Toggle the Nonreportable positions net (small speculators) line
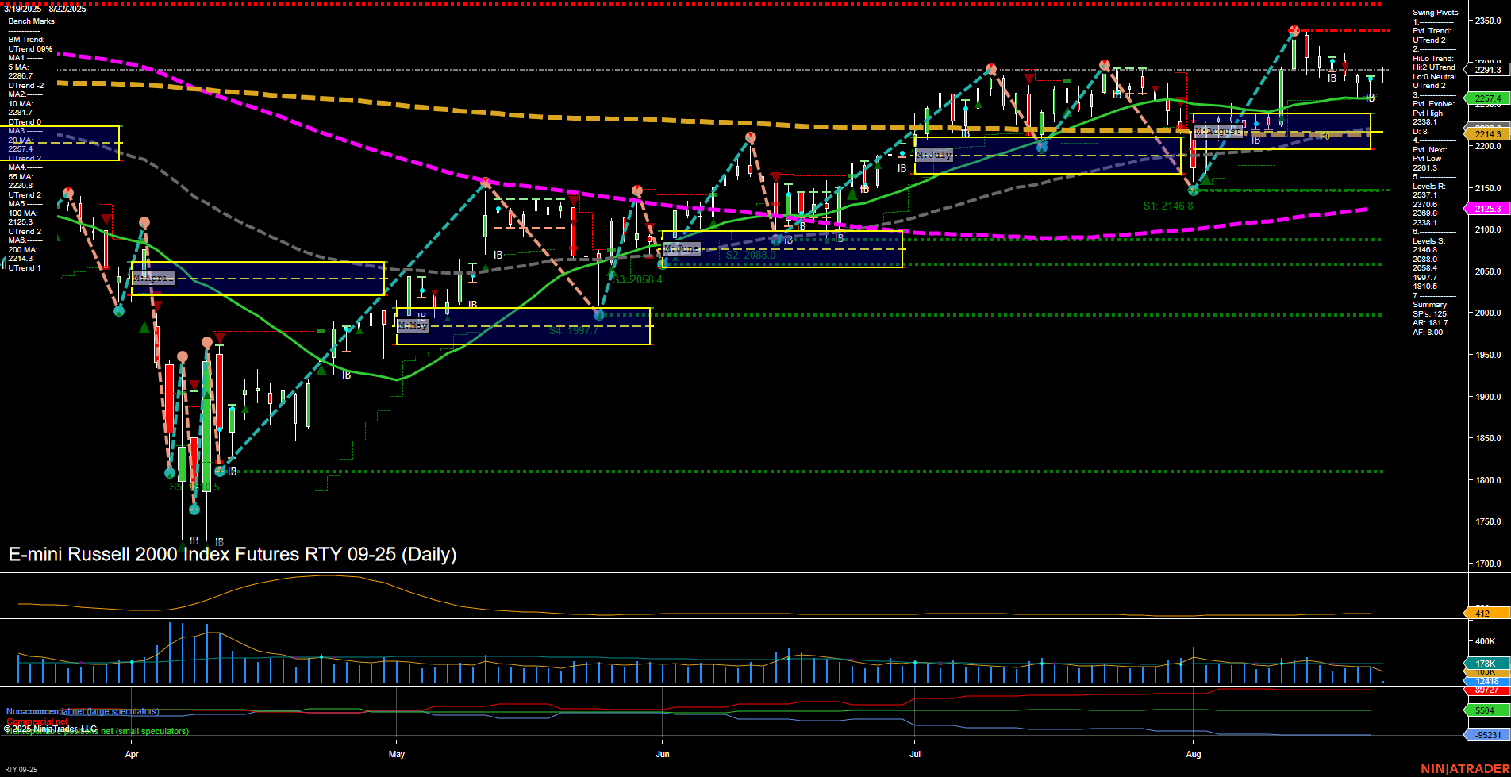The image size is (1511, 777). (97, 731)
